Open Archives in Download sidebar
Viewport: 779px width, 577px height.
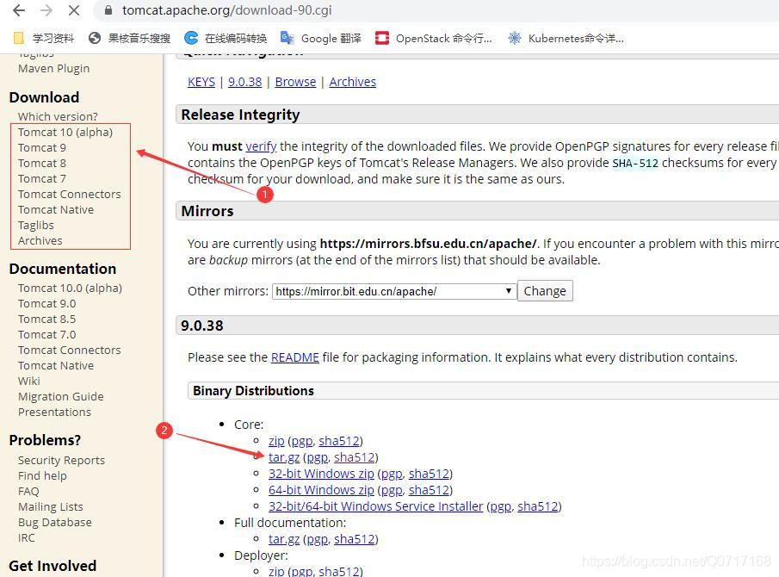(x=40, y=240)
